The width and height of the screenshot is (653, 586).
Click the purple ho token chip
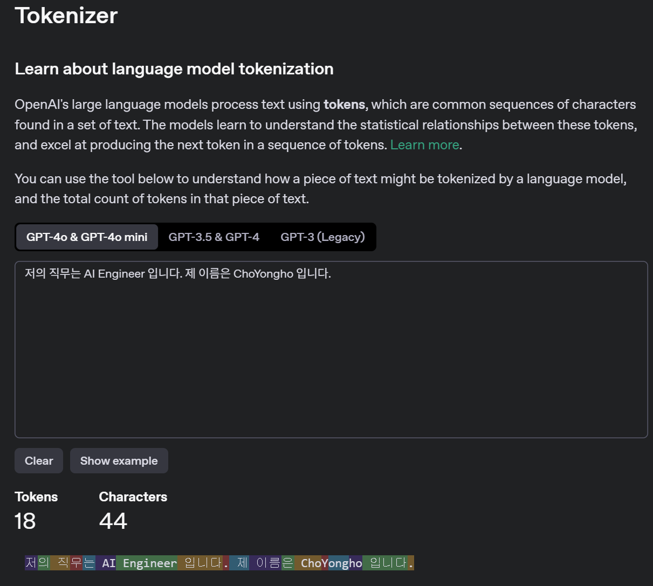[x=356, y=563]
